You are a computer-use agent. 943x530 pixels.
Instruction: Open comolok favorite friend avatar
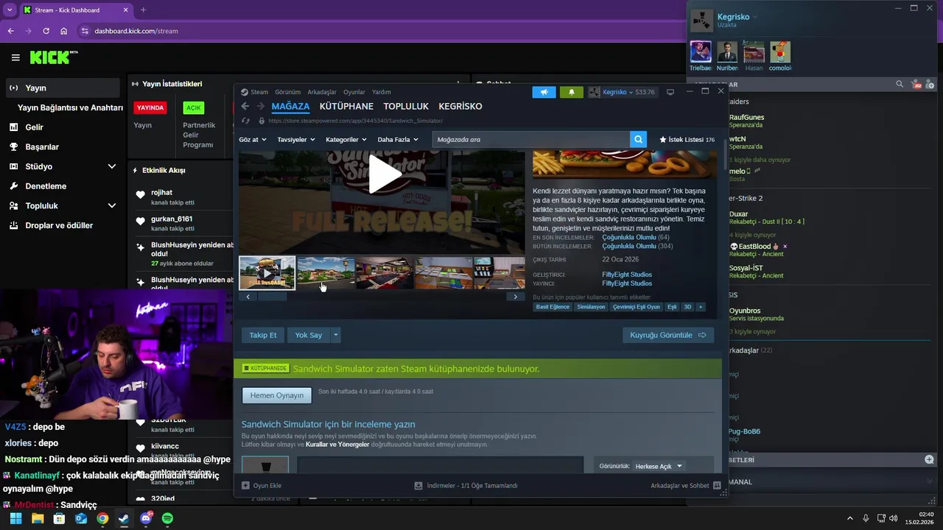click(780, 52)
